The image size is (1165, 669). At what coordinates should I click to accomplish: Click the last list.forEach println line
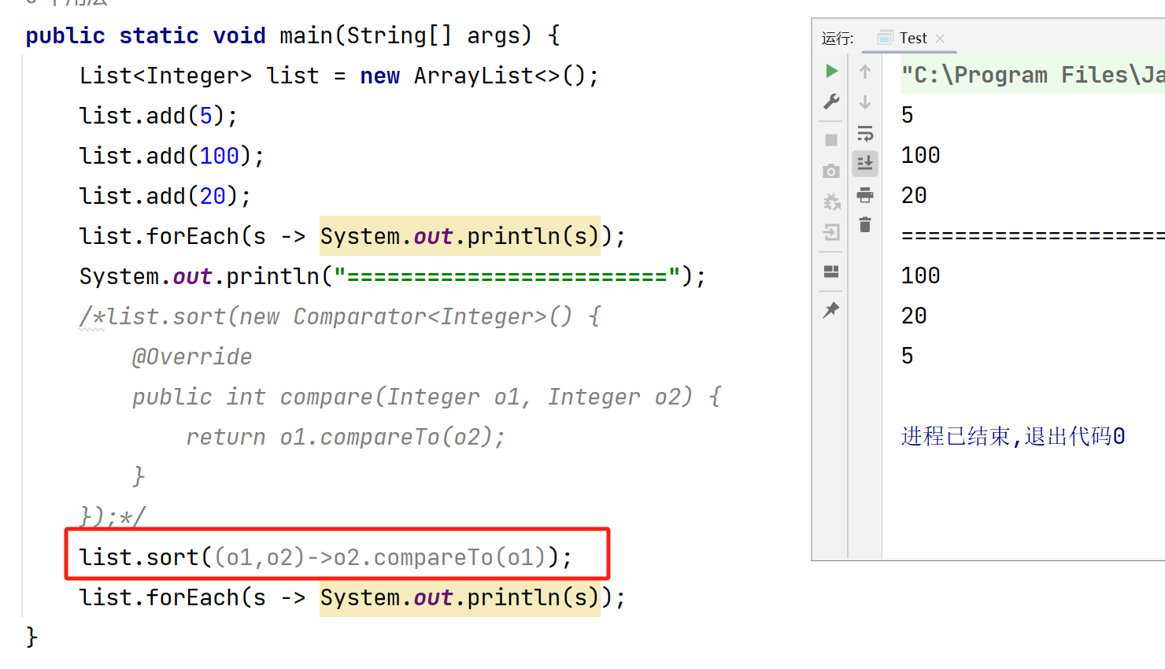pos(353,598)
